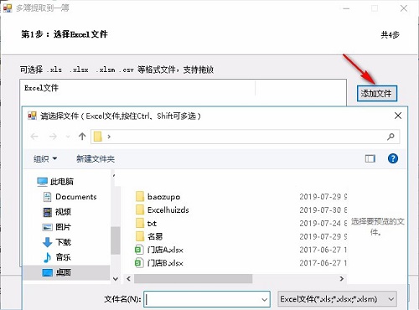419x310 pixels.
Task: Click right arrow of horizontal scrollbar
Action: click(x=341, y=279)
